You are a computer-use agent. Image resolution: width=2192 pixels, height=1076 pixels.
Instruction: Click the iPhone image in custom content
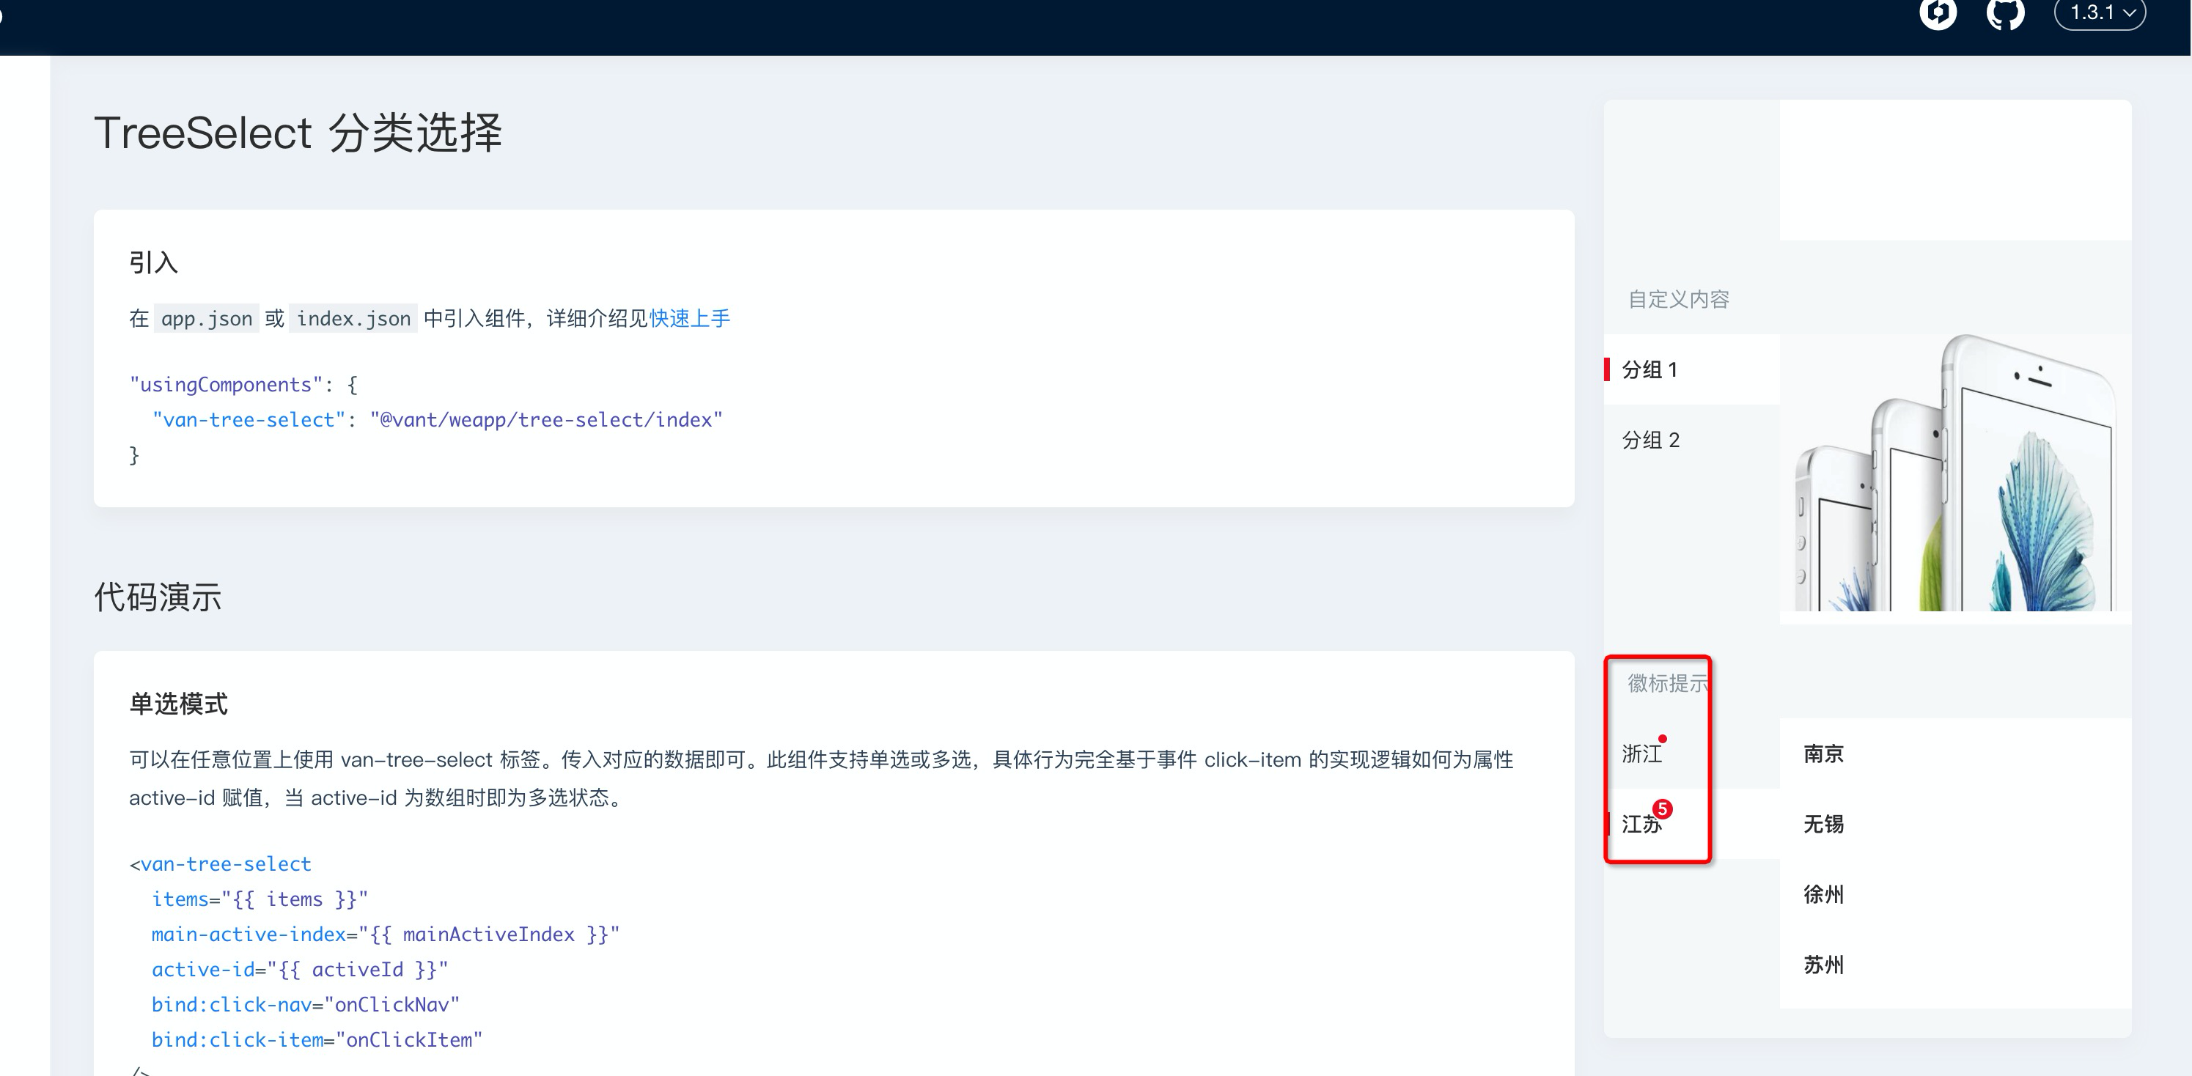(x=1955, y=472)
